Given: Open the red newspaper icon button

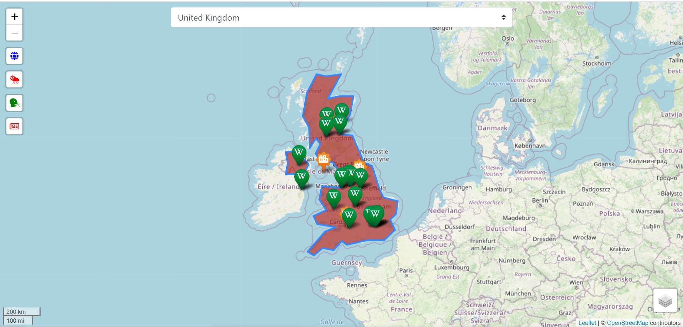Looking at the screenshot, I should [15, 127].
